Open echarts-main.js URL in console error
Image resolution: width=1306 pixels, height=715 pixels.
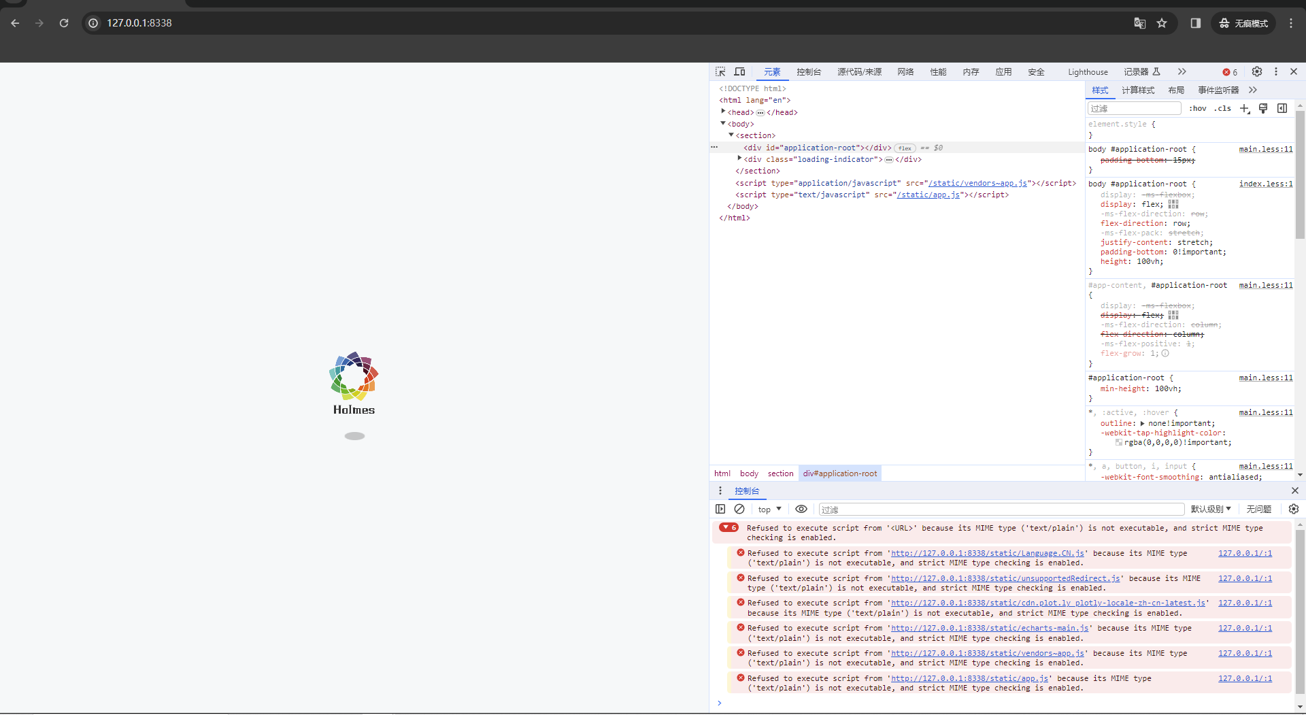point(990,628)
